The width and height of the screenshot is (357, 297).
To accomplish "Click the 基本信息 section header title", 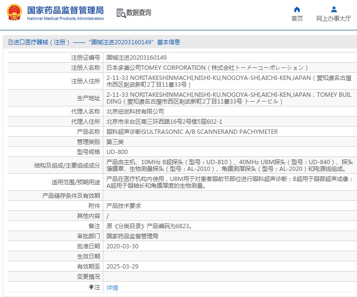I will click(x=169, y=42).
